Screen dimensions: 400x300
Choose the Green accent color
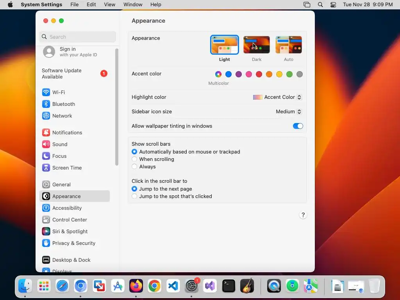click(289, 74)
